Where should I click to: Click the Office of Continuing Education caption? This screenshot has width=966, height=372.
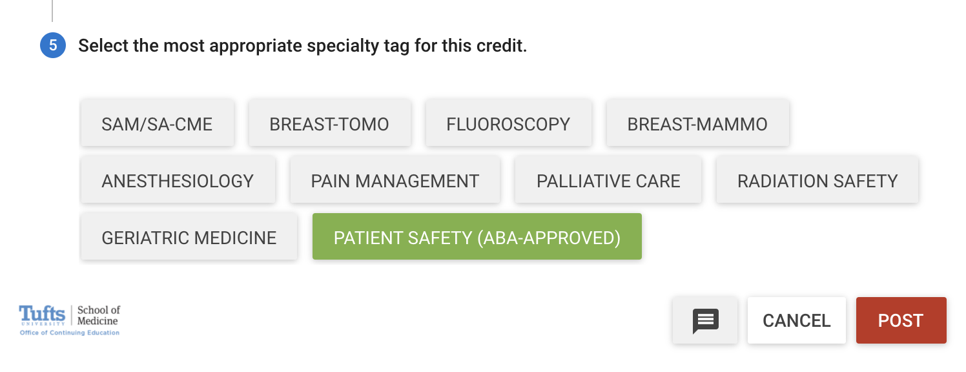pos(69,333)
